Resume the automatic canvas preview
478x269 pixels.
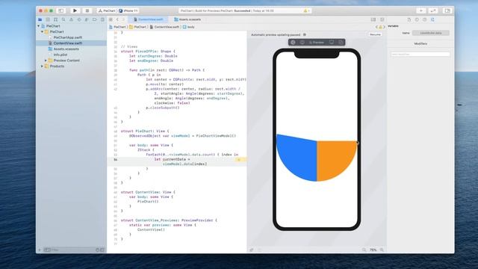[x=375, y=35]
